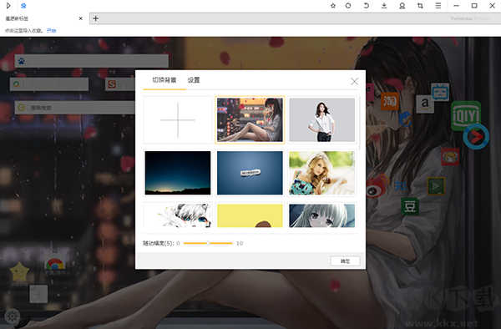The width and height of the screenshot is (501, 329).
Task: Open a new tab with the plus button
Action: tap(95, 18)
